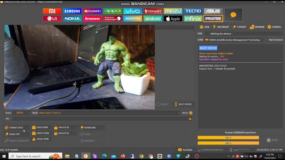Image resolution: width=285 pixels, height=160 pixels.
Task: Open File Explorer from the taskbar
Action: click(x=67, y=156)
